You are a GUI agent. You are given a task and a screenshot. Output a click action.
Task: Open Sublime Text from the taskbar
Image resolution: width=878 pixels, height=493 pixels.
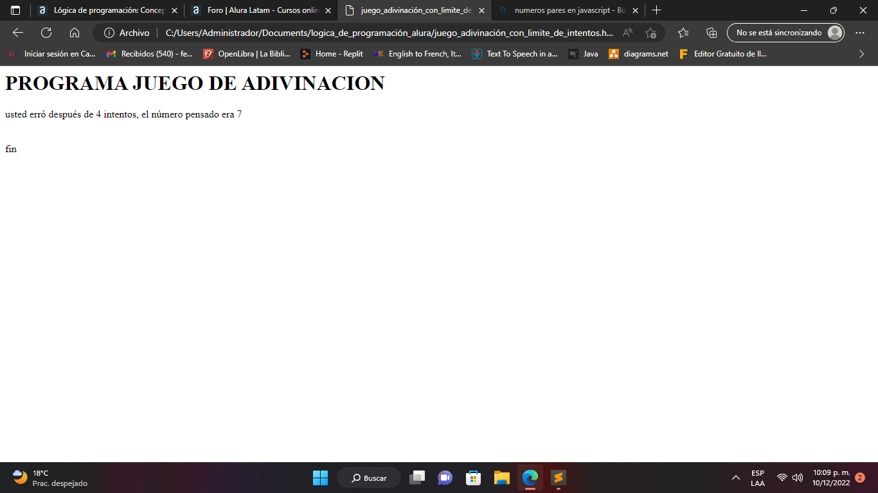pos(559,478)
